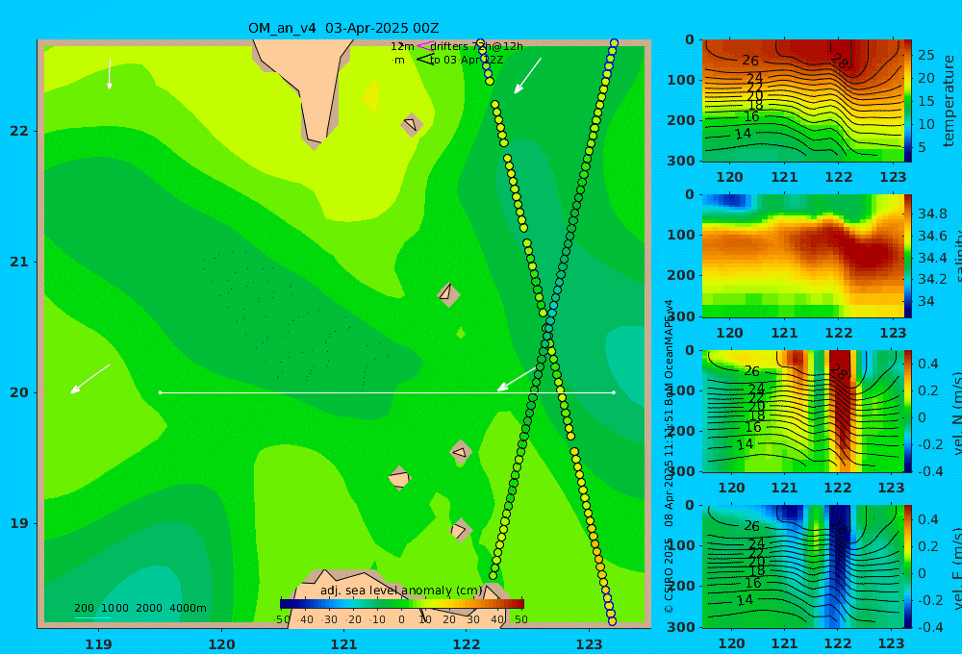Click the 'adj. sea level anomaly (cm)' caption
962x654 pixels.
click(x=401, y=591)
